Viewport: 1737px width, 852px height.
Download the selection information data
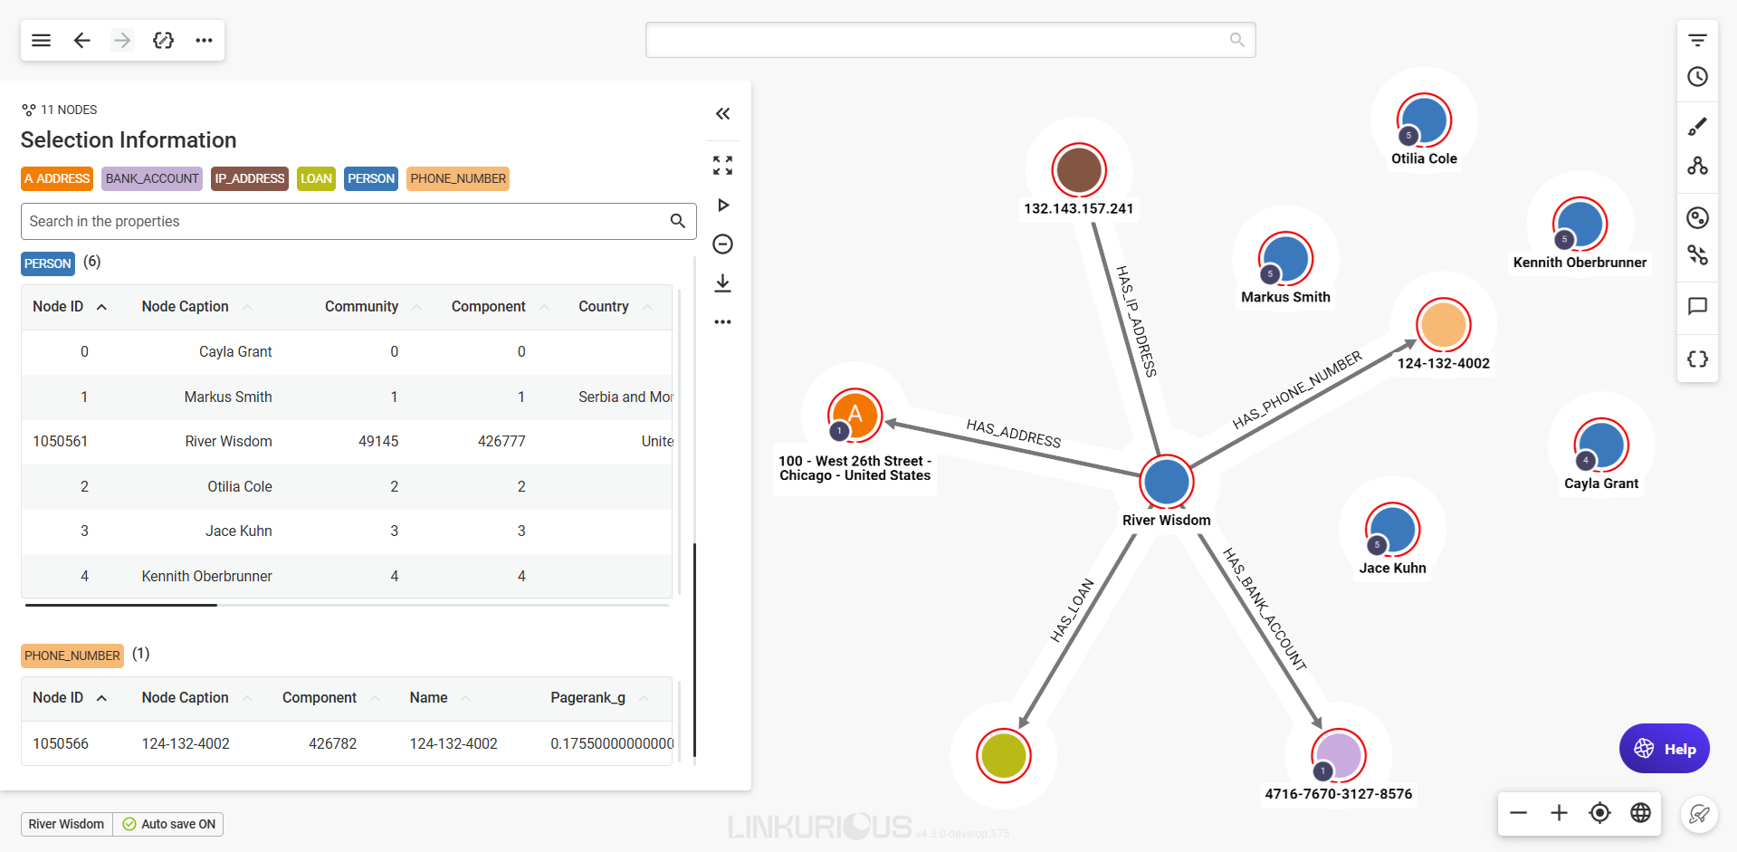[x=722, y=283]
